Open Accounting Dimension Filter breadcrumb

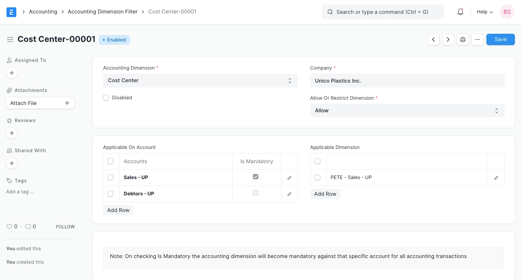(103, 12)
